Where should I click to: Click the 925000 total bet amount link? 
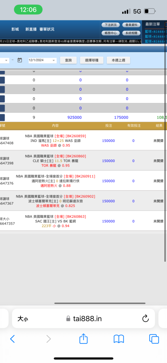(x=74, y=117)
